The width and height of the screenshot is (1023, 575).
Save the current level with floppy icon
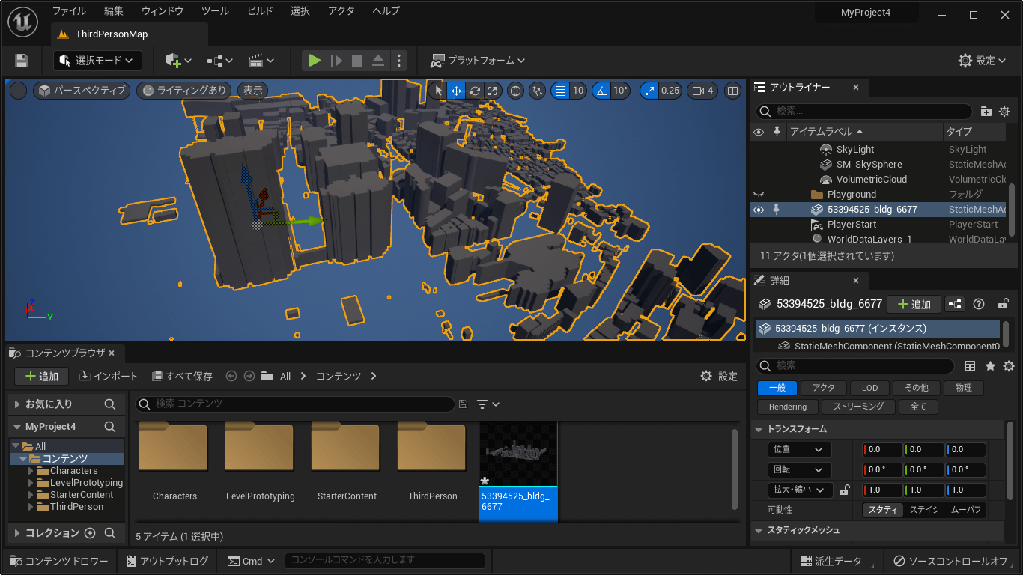coord(22,61)
